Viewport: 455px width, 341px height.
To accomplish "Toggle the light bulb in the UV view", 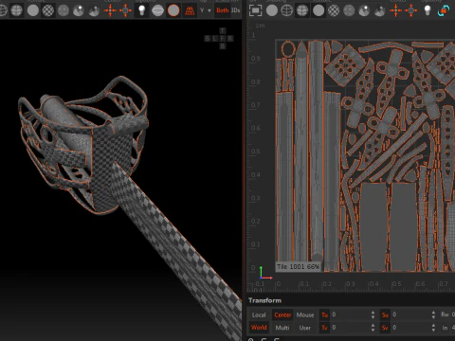I will pos(428,10).
